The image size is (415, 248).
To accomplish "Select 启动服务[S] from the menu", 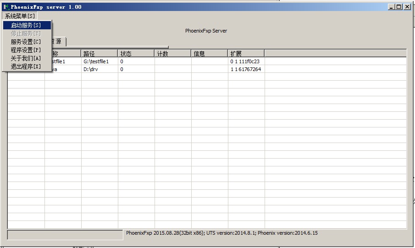I will pyautogui.click(x=27, y=25).
